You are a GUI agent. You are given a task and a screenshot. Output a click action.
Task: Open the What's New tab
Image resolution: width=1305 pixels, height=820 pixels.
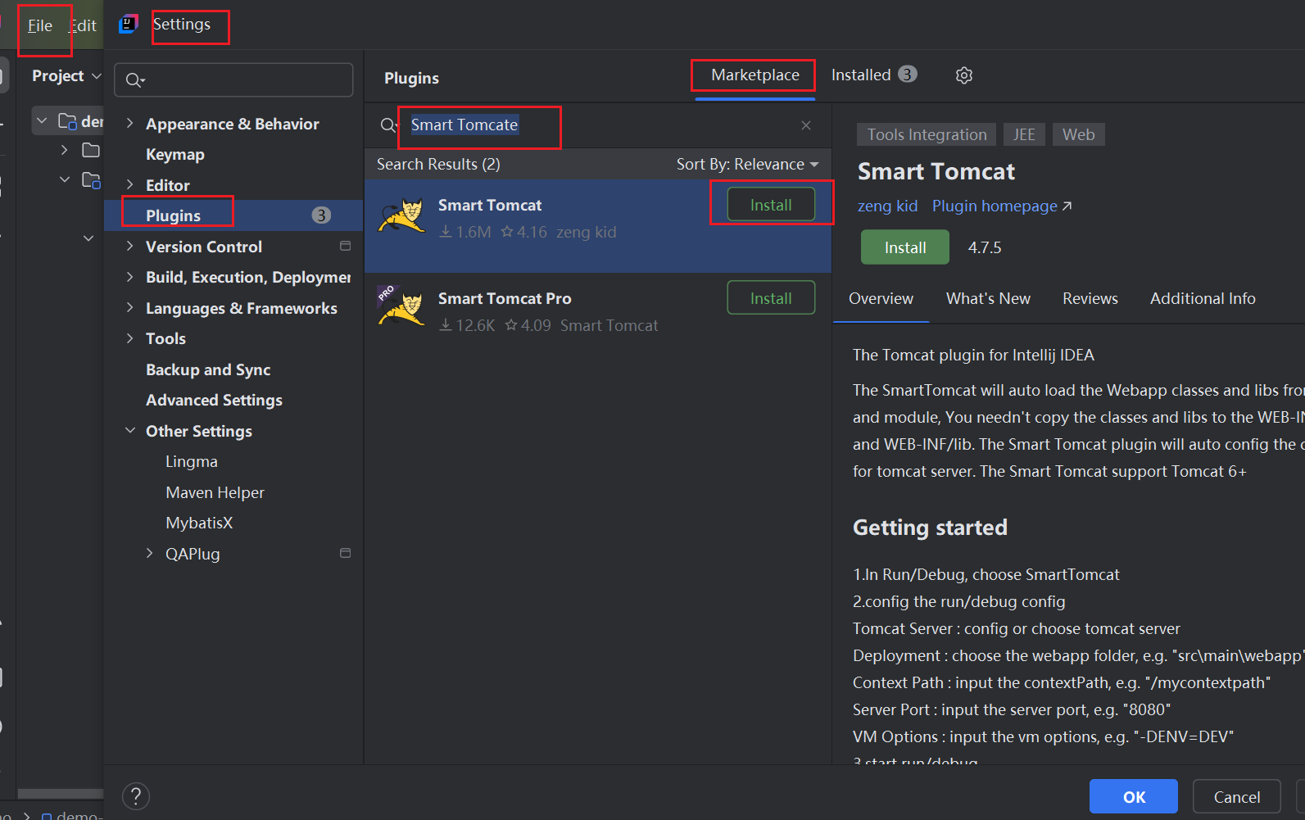988,298
